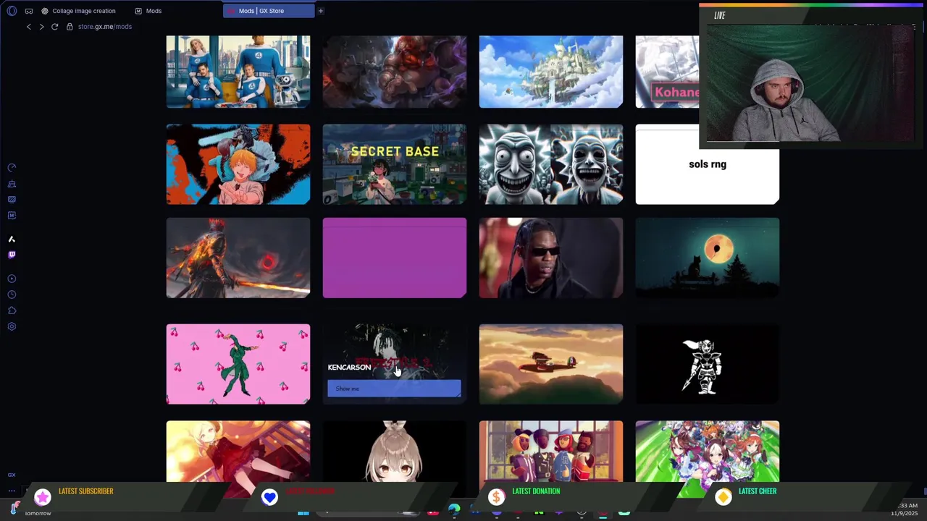Open the flaming knight mod thumbnail
The width and height of the screenshot is (927, 521).
(x=238, y=258)
